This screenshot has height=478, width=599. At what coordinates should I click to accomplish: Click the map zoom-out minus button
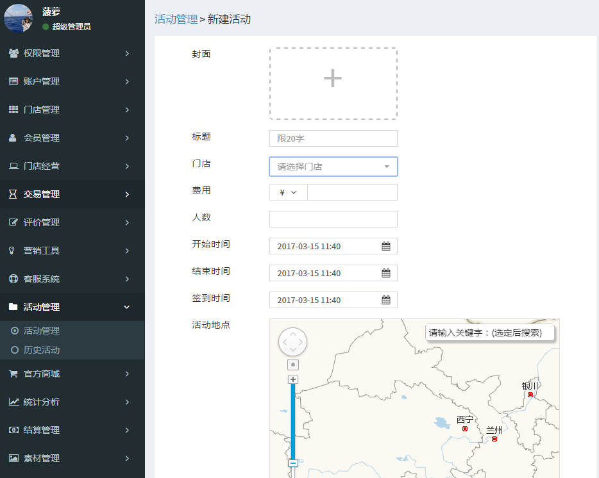click(293, 463)
